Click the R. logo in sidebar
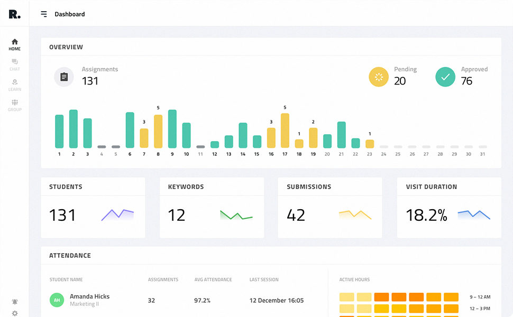 14,14
